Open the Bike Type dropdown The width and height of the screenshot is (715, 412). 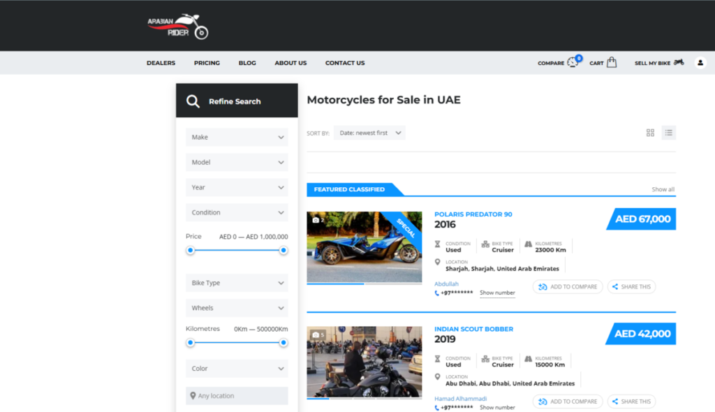pos(236,282)
